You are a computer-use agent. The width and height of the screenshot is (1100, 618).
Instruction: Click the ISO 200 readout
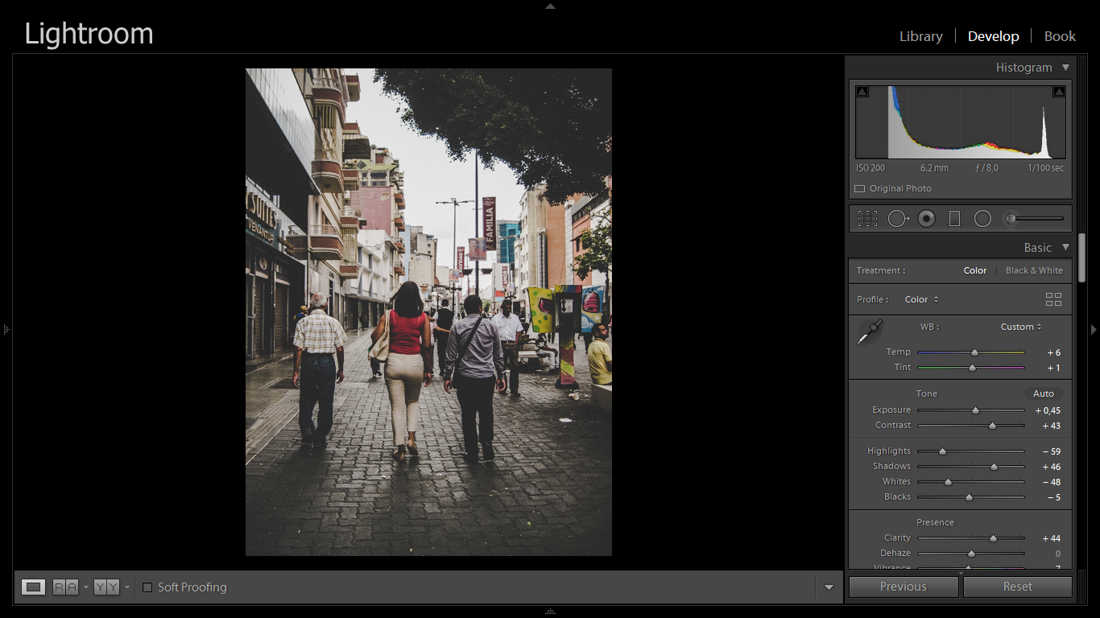point(870,169)
